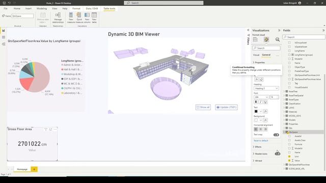Collapse the Fields pane with the double chevron
The image size is (326, 183).
(323, 30)
